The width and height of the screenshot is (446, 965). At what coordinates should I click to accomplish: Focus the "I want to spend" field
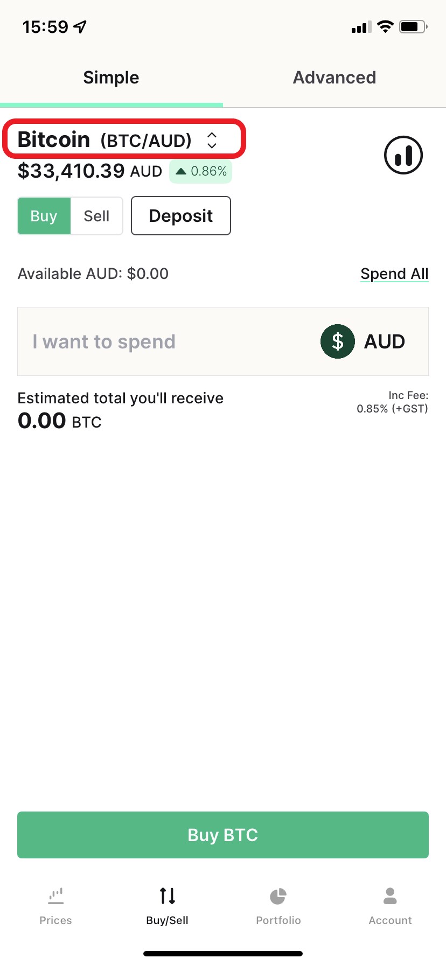(x=223, y=341)
